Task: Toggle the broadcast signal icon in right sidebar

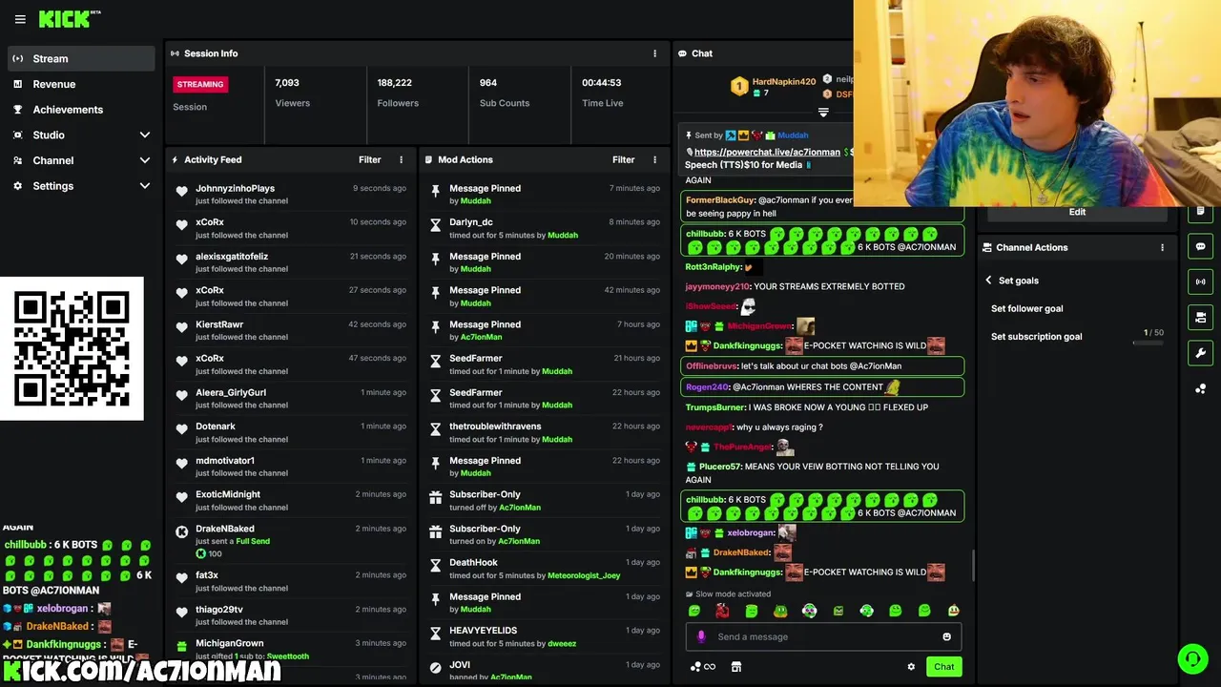Action: pyautogui.click(x=1200, y=281)
